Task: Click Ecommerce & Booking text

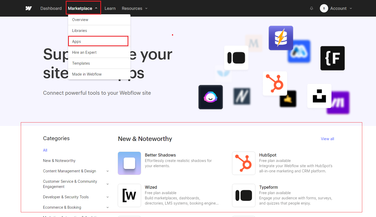Action: pyautogui.click(x=62, y=207)
